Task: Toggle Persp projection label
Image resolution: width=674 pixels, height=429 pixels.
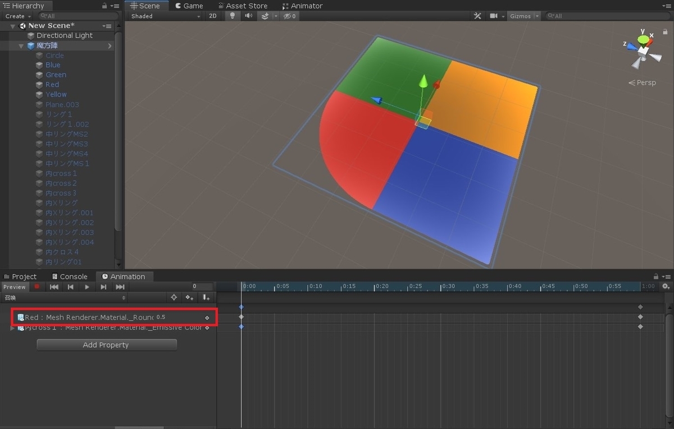Action: click(x=642, y=82)
